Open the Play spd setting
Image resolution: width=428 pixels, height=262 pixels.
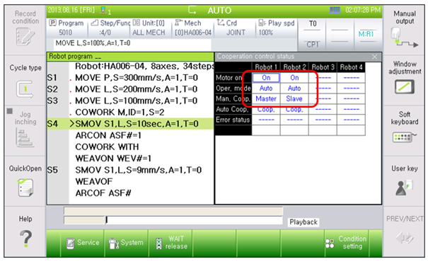pyautogui.click(x=277, y=28)
